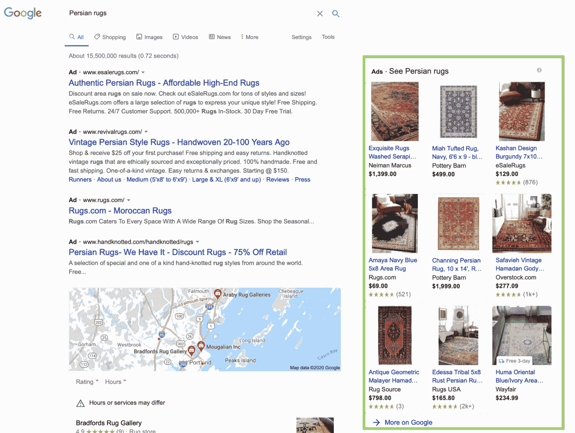Click inside the Persian rugs search field

point(188,13)
